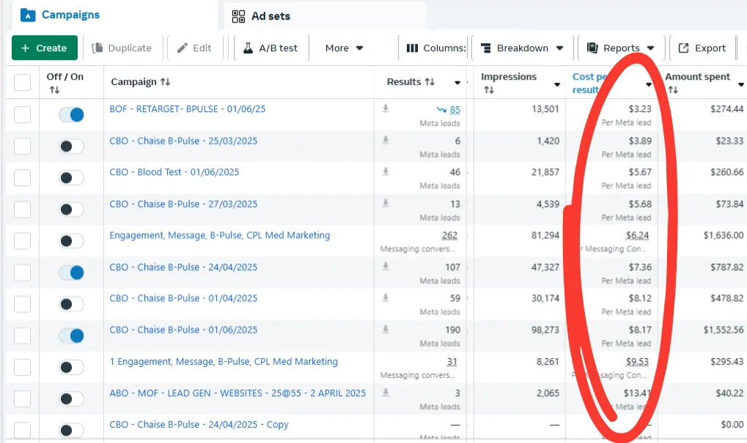
Task: Click the Edit pencil icon
Action: tap(182, 48)
